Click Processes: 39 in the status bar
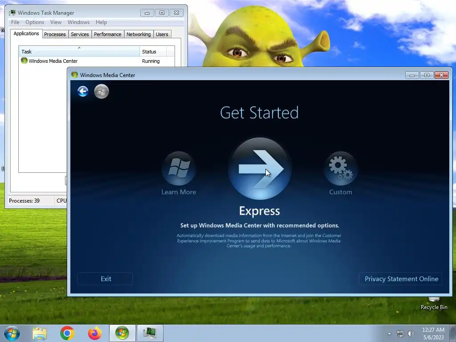Screen dimensions: 456x342 [x=24, y=201]
